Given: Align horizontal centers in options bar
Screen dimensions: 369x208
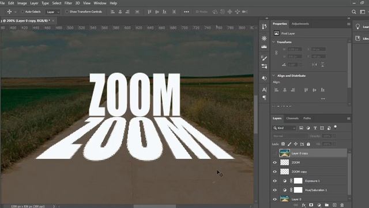Looking at the screenshot, I should click(121, 12).
